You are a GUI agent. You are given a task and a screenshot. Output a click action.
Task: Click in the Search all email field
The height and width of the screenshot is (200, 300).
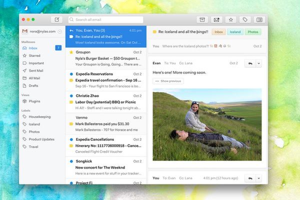106,19
